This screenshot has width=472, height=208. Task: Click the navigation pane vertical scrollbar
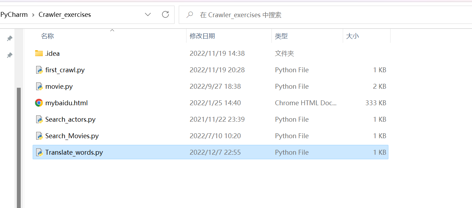[19, 147]
